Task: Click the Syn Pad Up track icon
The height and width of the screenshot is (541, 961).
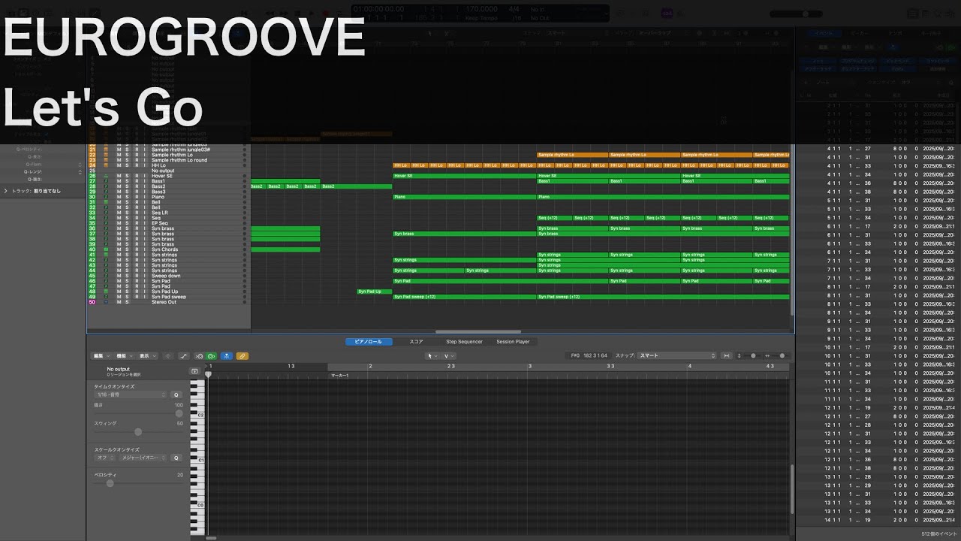Action: point(106,292)
